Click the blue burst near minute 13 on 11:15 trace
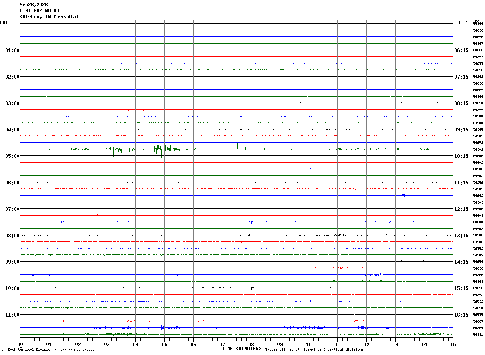 pyautogui.click(x=404, y=196)
